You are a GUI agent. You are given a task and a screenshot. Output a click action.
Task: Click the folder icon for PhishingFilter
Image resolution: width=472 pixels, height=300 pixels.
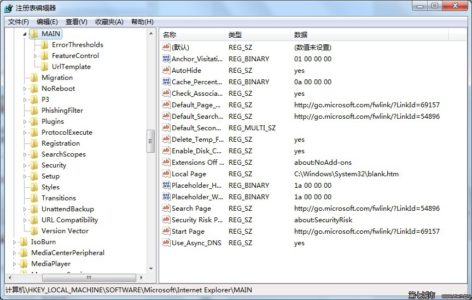point(34,110)
